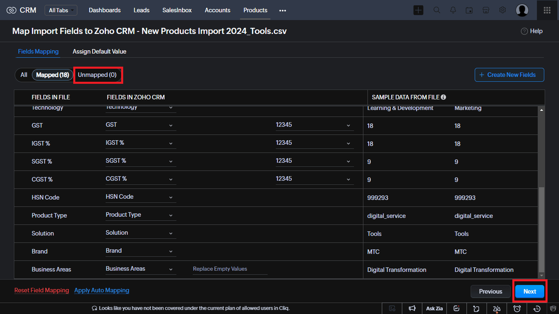Click Business Areas label in Fields In File column

click(x=52, y=269)
